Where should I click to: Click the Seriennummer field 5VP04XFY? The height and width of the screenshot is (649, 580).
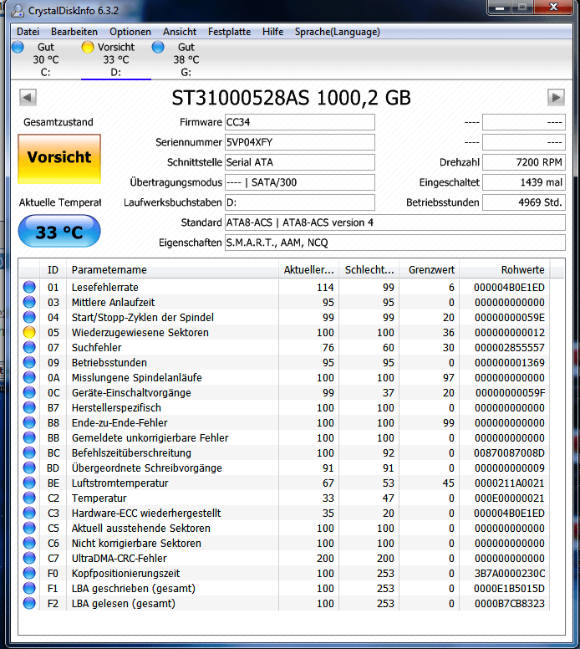pos(300,142)
